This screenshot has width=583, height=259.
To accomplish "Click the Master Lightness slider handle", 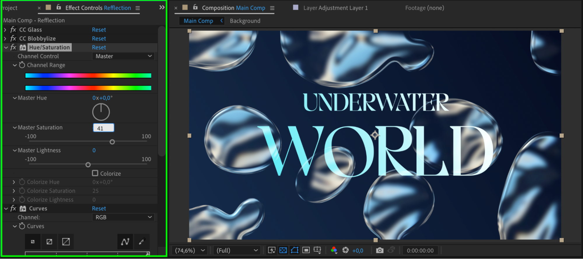I will (88, 165).
